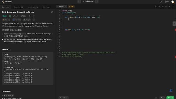Submit the solution
This screenshot has height=99, width=176.
(170, 98)
